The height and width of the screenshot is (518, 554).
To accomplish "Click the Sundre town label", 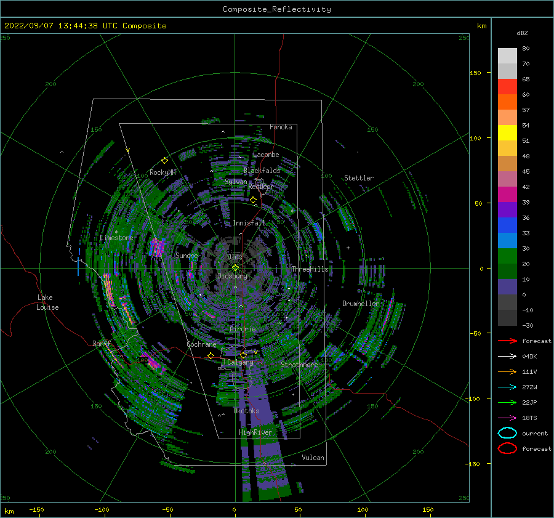I will (187, 255).
